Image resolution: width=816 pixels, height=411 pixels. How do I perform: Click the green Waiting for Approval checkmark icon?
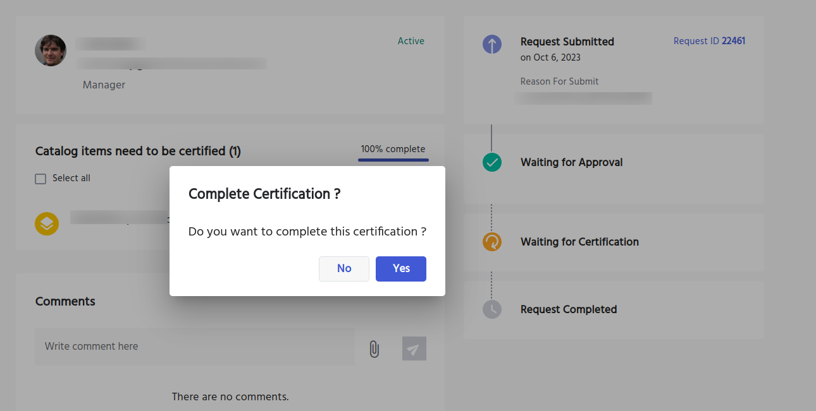tap(492, 162)
